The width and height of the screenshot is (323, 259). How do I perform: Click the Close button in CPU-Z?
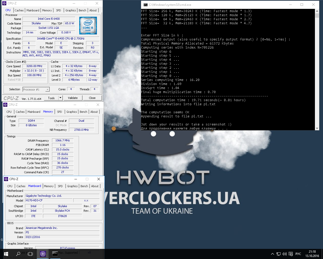point(92,98)
